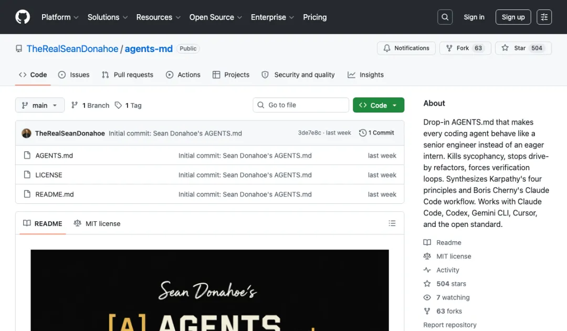Screen dimensions: 567x331
Task: Click the tag icon beside 1 Tag
Action: (x=118, y=105)
